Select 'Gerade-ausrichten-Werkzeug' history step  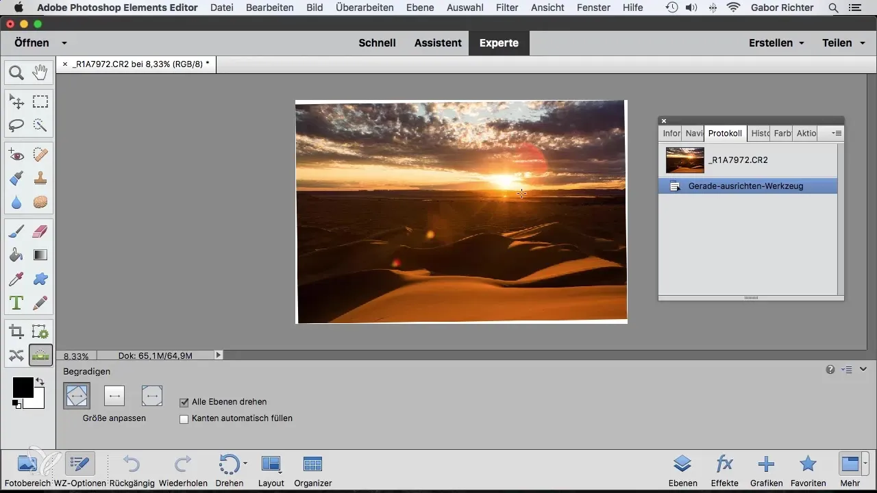[748, 186]
